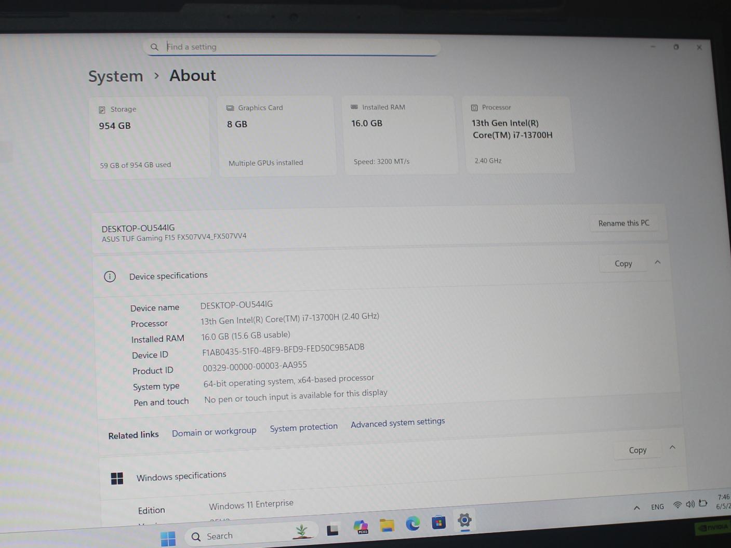Copy the Device specifications
The width and height of the screenshot is (731, 548).
click(x=623, y=263)
